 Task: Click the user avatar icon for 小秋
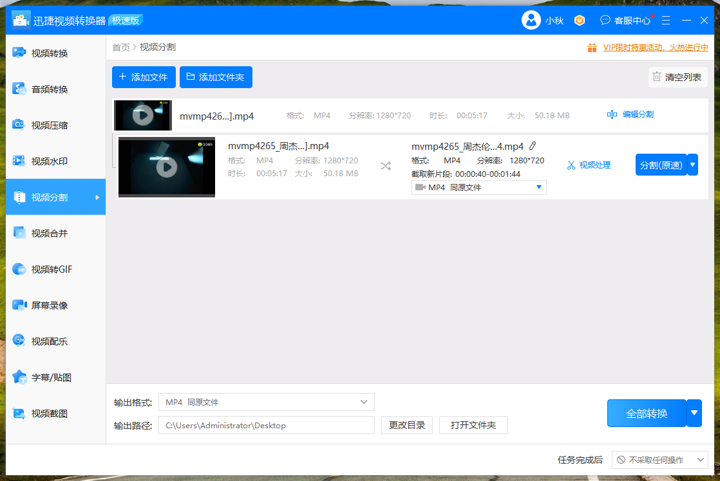[531, 21]
